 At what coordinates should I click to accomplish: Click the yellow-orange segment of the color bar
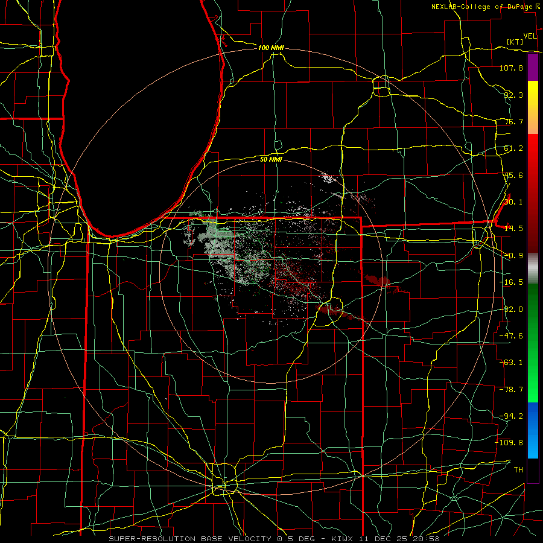tap(533, 107)
